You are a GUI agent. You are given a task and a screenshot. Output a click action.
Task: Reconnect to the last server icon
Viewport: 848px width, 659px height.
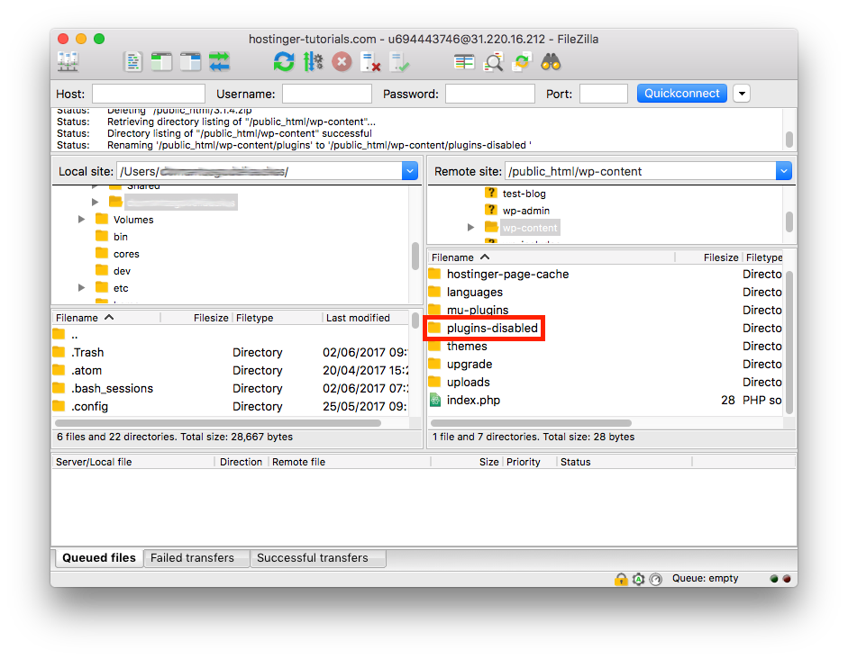tap(399, 62)
